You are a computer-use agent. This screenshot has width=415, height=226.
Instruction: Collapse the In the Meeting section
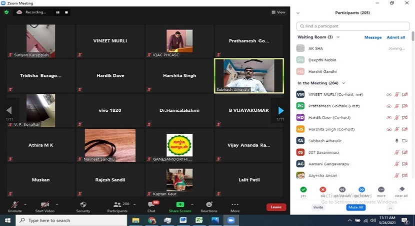pos(344,83)
